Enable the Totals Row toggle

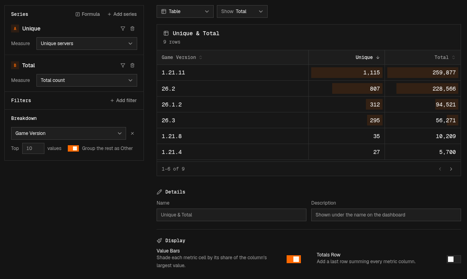point(454,259)
